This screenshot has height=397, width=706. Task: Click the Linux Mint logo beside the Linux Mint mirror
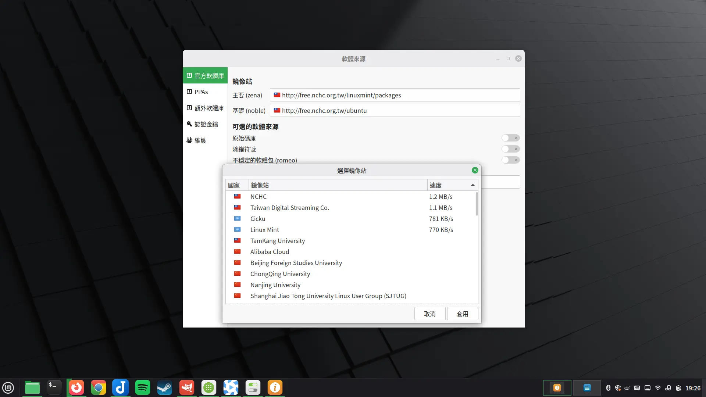[238, 229]
